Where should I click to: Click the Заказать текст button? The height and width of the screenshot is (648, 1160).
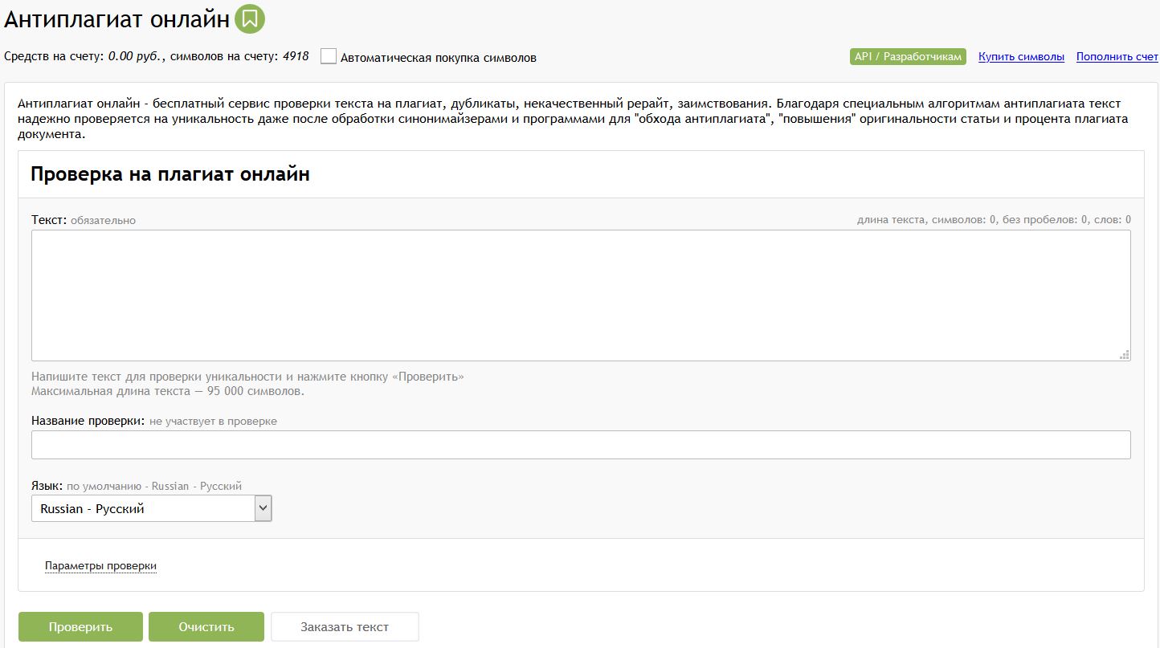pos(345,627)
